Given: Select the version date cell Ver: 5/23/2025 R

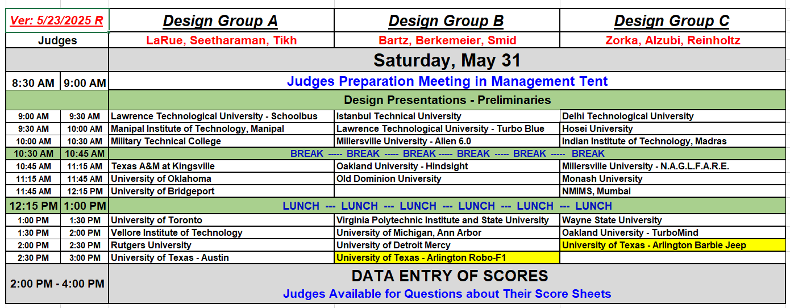Looking at the screenshot, I should (x=57, y=20).
